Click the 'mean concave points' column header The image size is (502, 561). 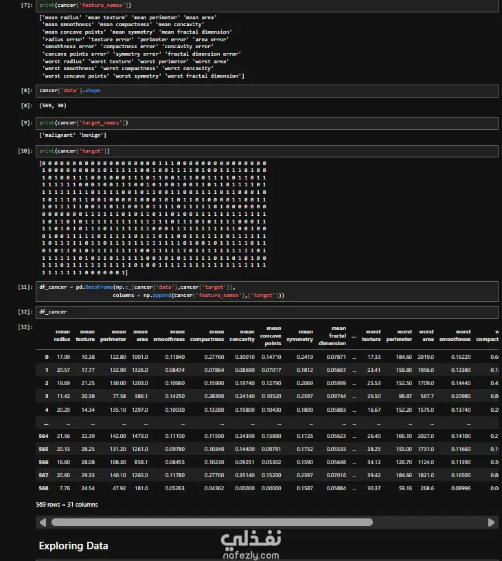[x=271, y=335]
